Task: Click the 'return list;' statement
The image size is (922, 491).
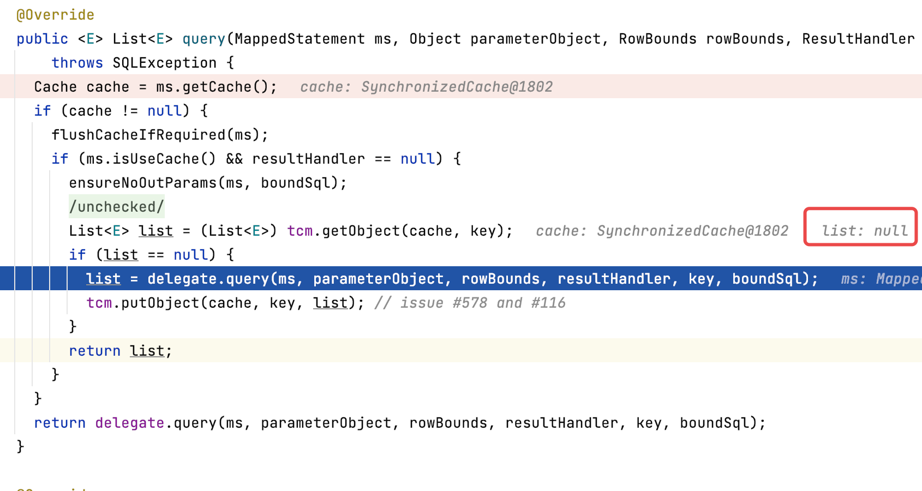Action: pyautogui.click(x=121, y=351)
